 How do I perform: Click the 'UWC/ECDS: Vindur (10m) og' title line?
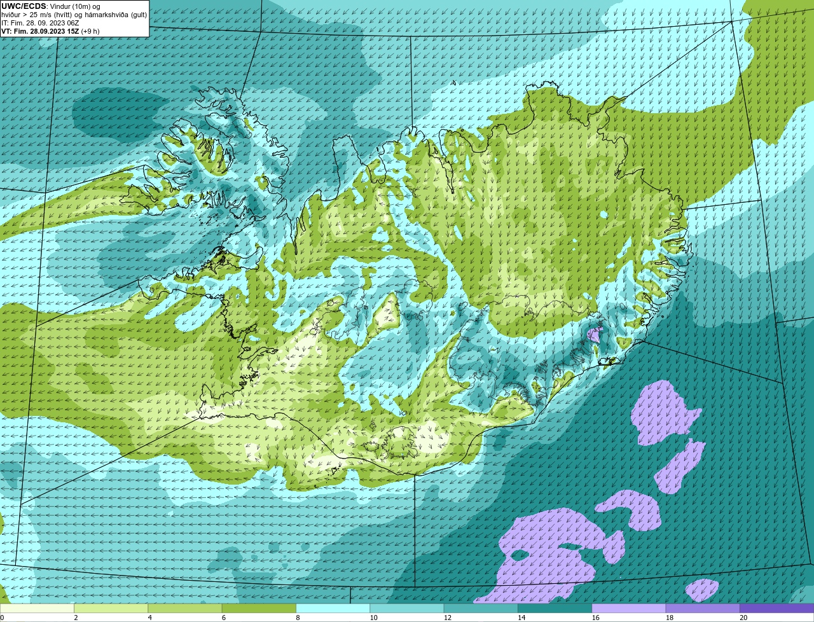pos(51,6)
